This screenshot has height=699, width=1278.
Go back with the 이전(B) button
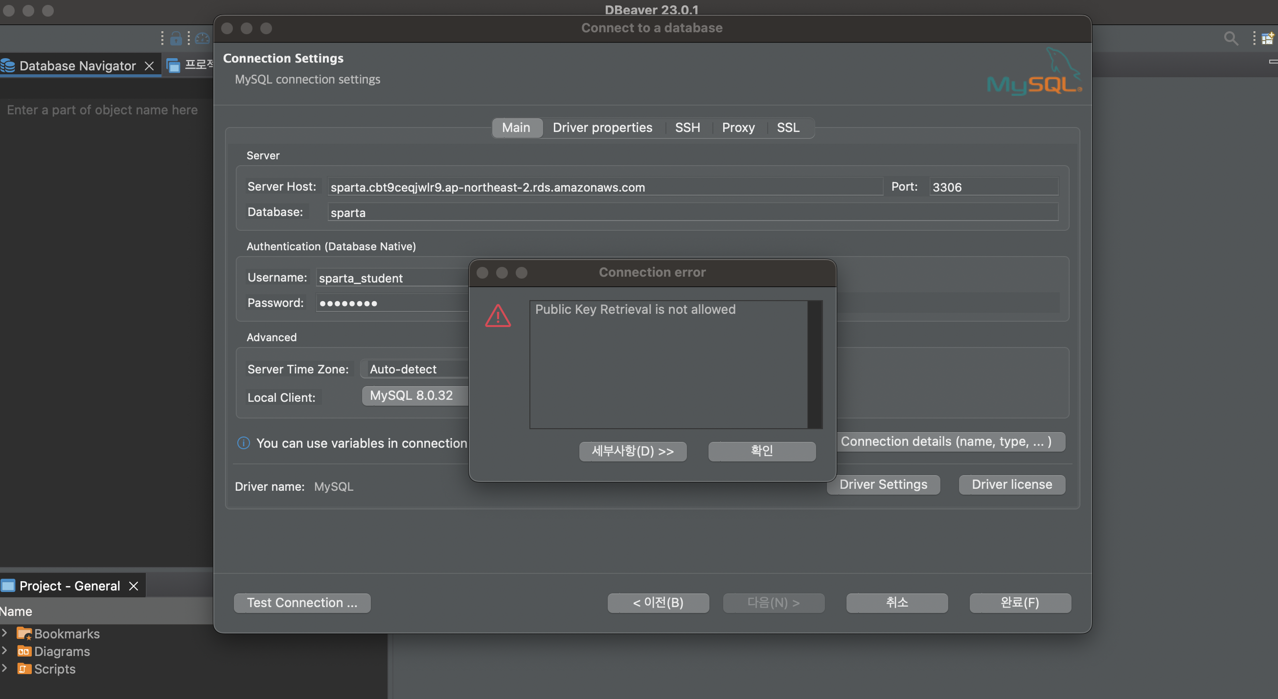659,603
